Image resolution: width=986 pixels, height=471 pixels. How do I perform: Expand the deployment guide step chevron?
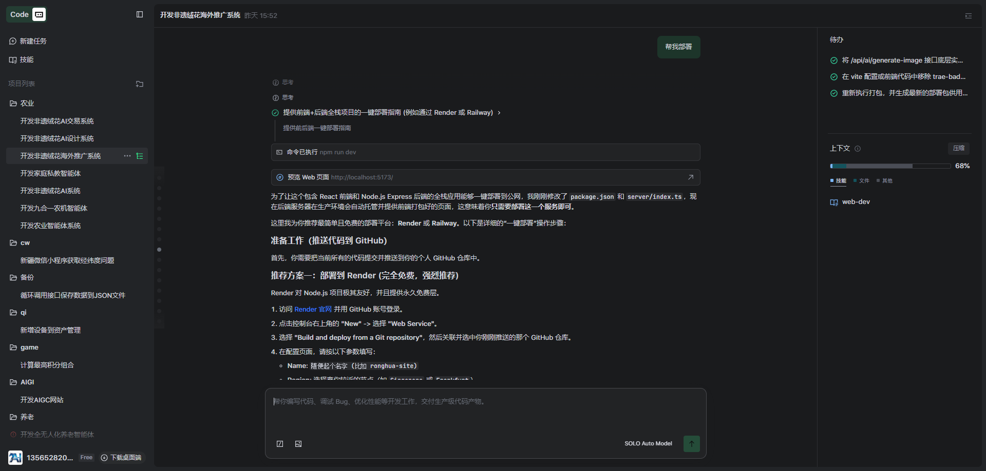[499, 113]
